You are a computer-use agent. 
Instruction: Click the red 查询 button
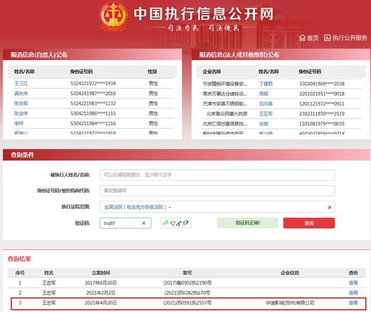pyautogui.click(x=309, y=223)
